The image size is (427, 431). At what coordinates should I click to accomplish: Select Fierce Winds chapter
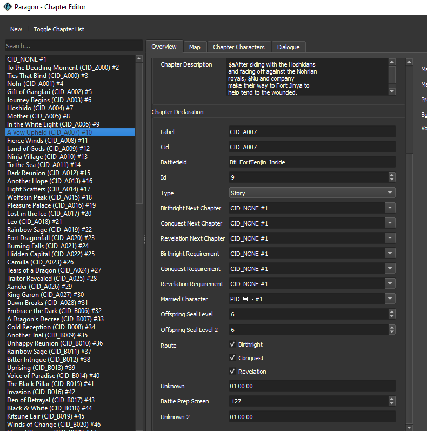coord(70,140)
